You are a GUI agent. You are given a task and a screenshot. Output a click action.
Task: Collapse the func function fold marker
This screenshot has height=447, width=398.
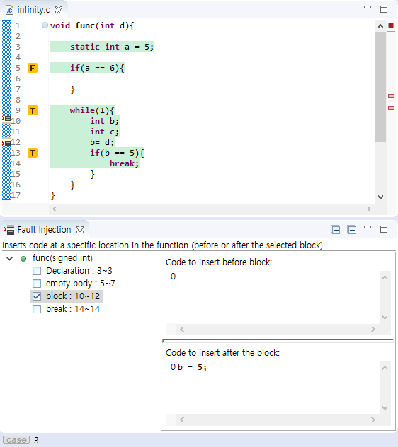point(45,25)
